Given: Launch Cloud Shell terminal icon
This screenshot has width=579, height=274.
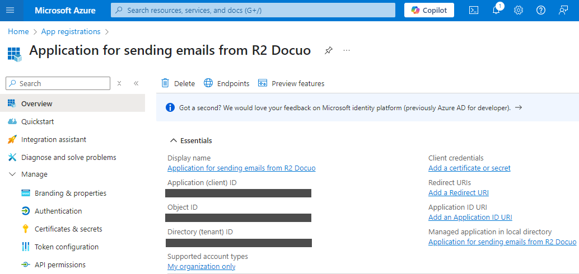Looking at the screenshot, I should (x=474, y=10).
